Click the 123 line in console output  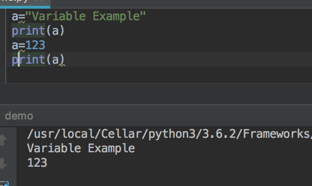pyautogui.click(x=37, y=163)
